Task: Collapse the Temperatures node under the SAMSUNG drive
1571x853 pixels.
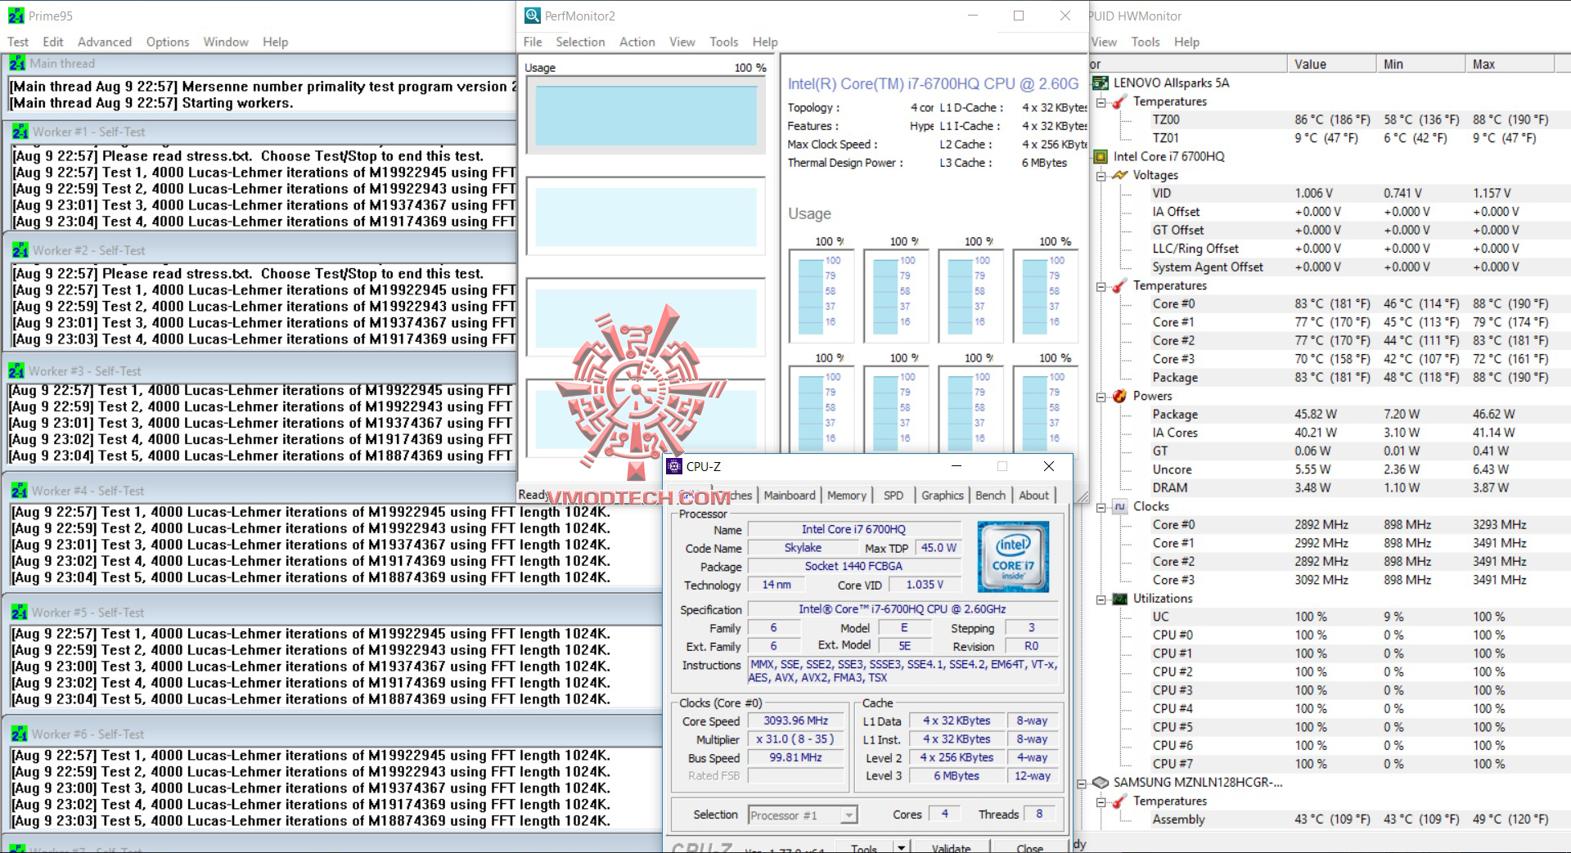Action: [1101, 802]
